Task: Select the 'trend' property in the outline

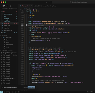Action: click(7, 47)
